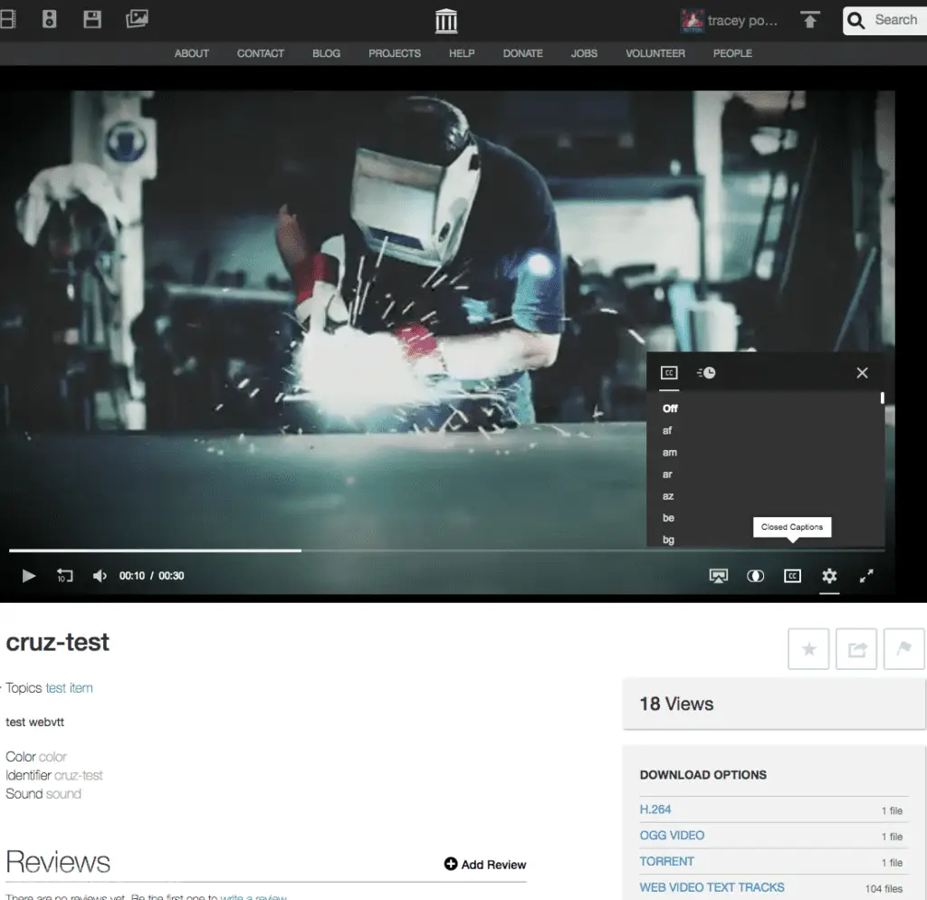The width and height of the screenshot is (927, 900).
Task: Mute the video volume
Action: pyautogui.click(x=100, y=576)
